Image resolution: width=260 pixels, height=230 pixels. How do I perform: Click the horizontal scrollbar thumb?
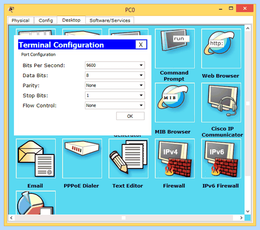tap(123, 218)
